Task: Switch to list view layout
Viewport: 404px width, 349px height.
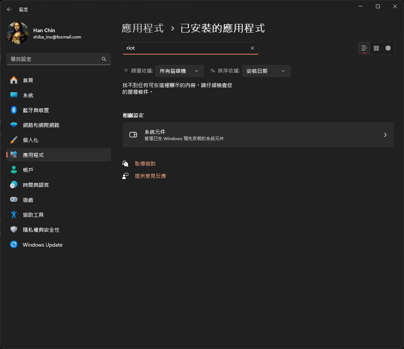Action: coord(364,48)
